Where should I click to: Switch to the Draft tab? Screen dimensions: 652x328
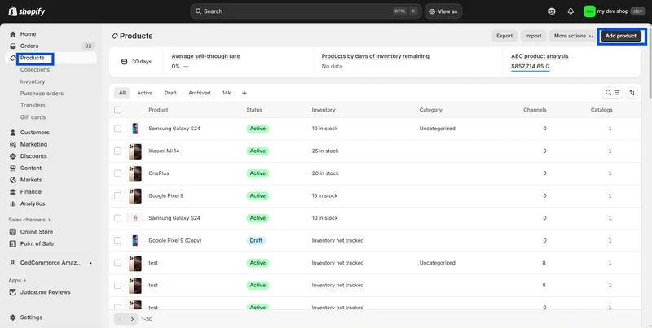click(x=170, y=93)
